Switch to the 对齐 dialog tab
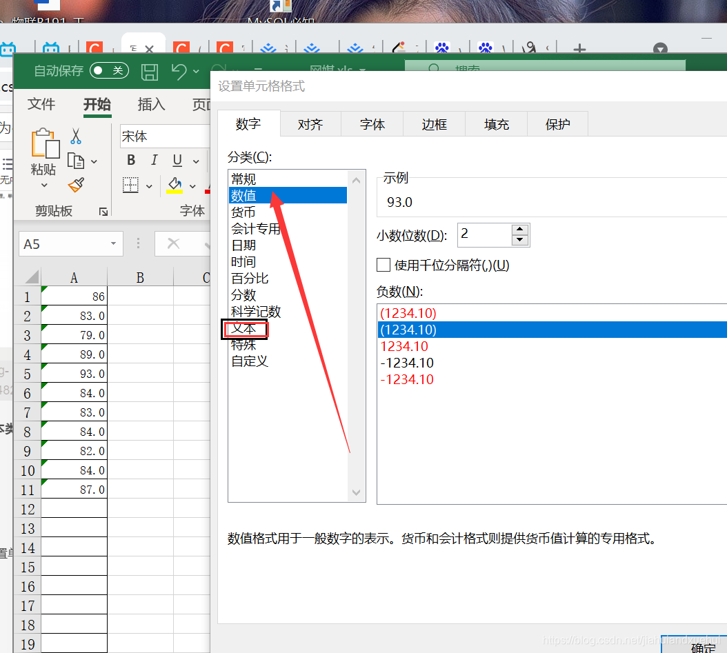Screen dimensions: 727x653 coord(310,124)
